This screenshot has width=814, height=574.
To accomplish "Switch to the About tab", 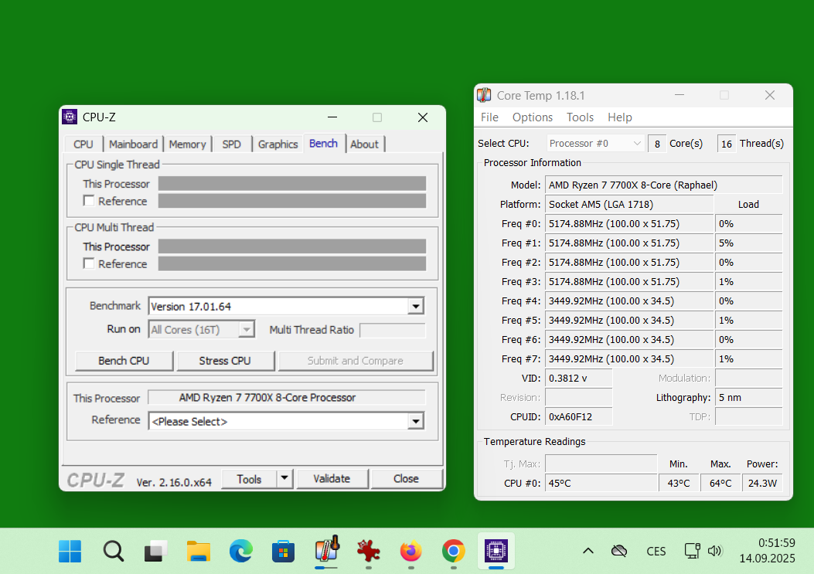I will pyautogui.click(x=364, y=144).
